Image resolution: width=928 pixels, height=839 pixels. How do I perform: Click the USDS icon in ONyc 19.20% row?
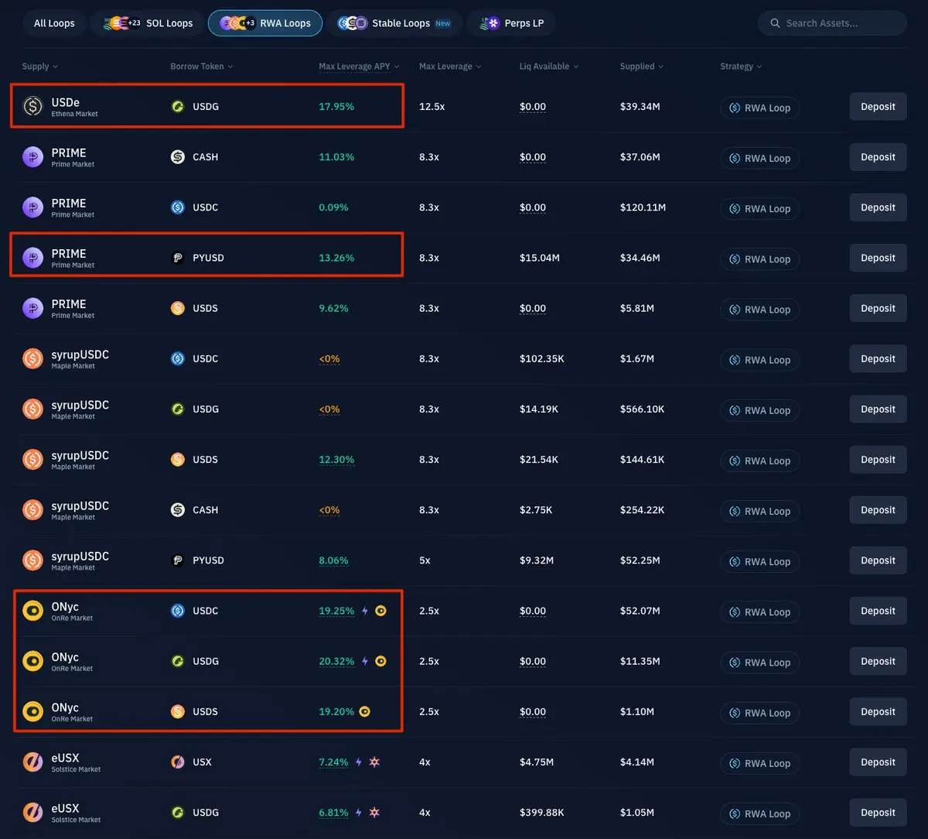178,711
